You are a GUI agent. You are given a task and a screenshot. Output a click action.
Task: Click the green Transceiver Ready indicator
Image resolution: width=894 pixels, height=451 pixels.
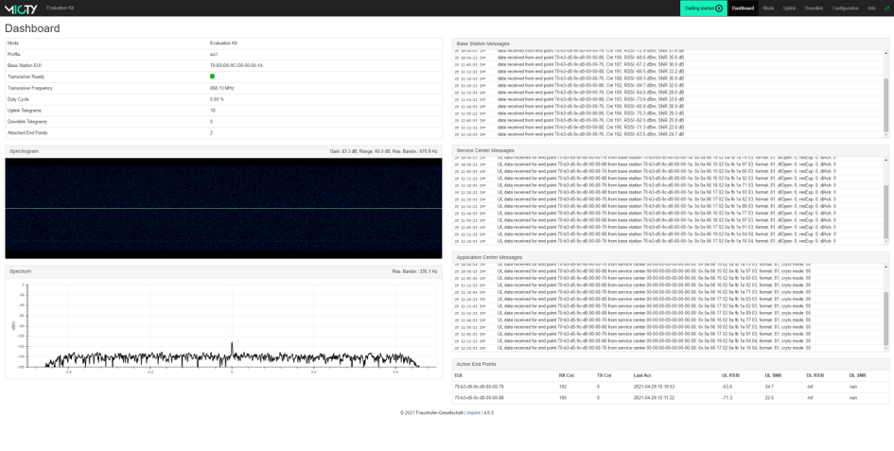[x=212, y=77]
